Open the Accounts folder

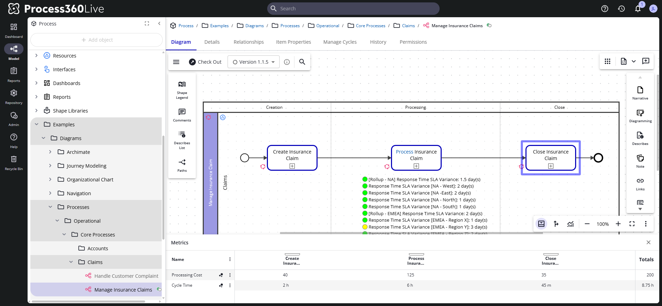point(98,248)
